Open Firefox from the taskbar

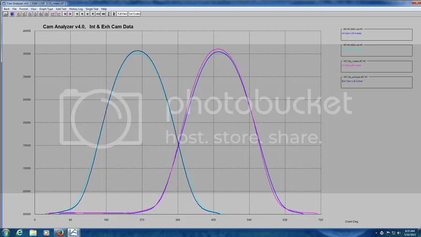click(x=60, y=232)
